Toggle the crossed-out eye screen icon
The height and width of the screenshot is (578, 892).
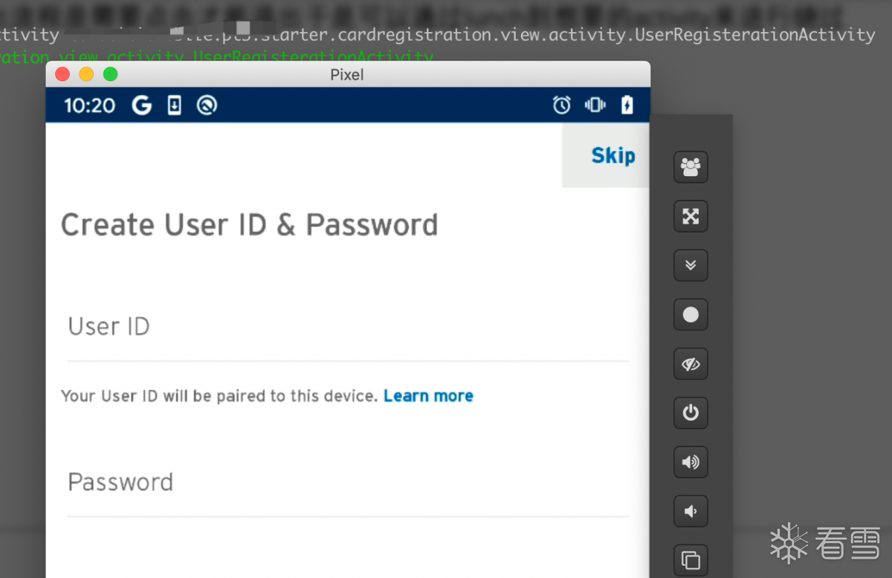point(691,364)
